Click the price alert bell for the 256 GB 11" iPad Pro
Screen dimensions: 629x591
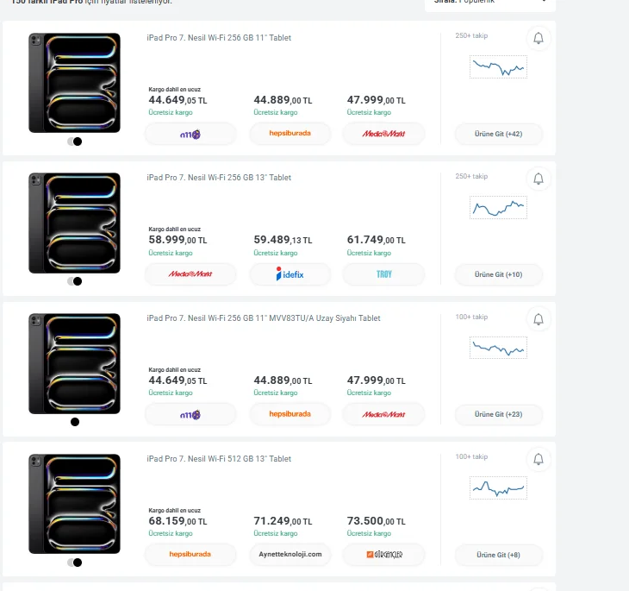tap(539, 38)
